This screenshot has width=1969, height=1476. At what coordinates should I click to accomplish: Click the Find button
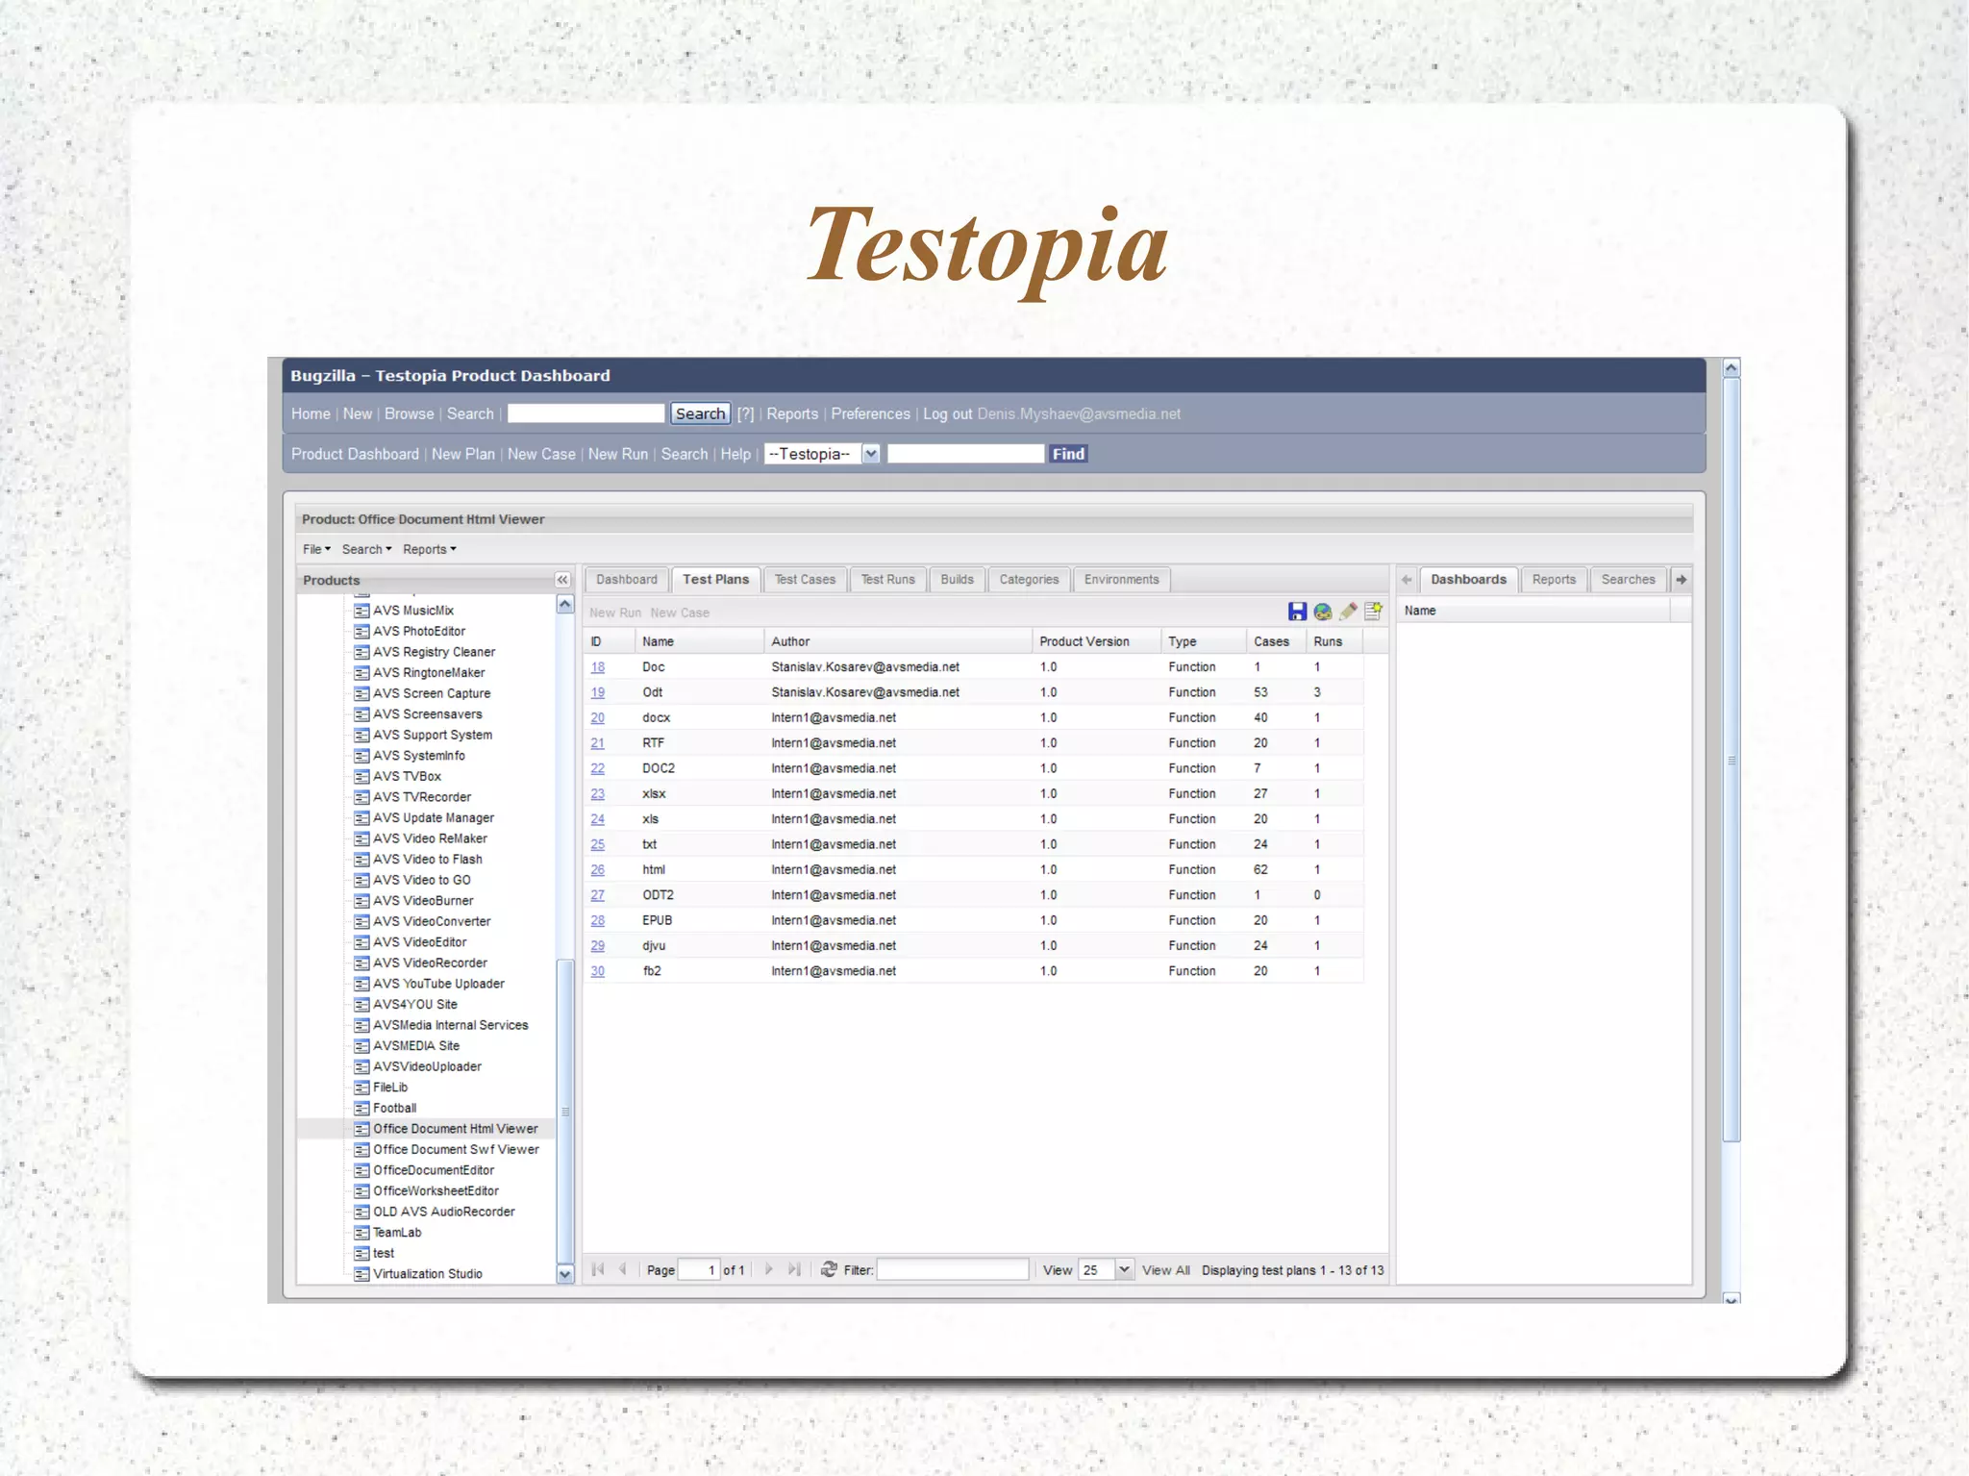coord(1067,454)
